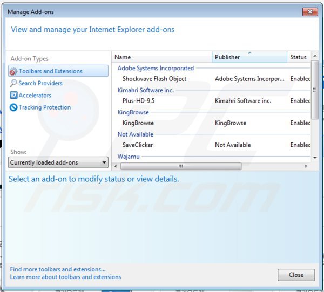Click the horizontal scrollbar left arrow
Screen dimensions: 324x292
click(x=116, y=166)
